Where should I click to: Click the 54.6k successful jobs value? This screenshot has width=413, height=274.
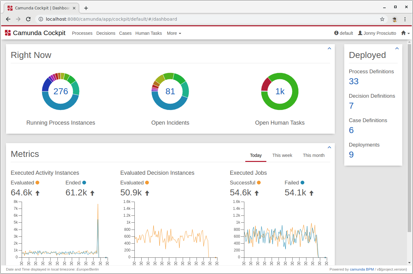[x=241, y=193]
